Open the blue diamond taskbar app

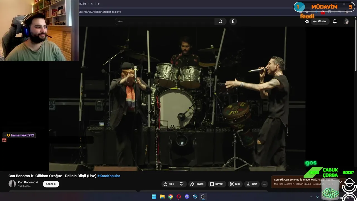tap(195, 197)
